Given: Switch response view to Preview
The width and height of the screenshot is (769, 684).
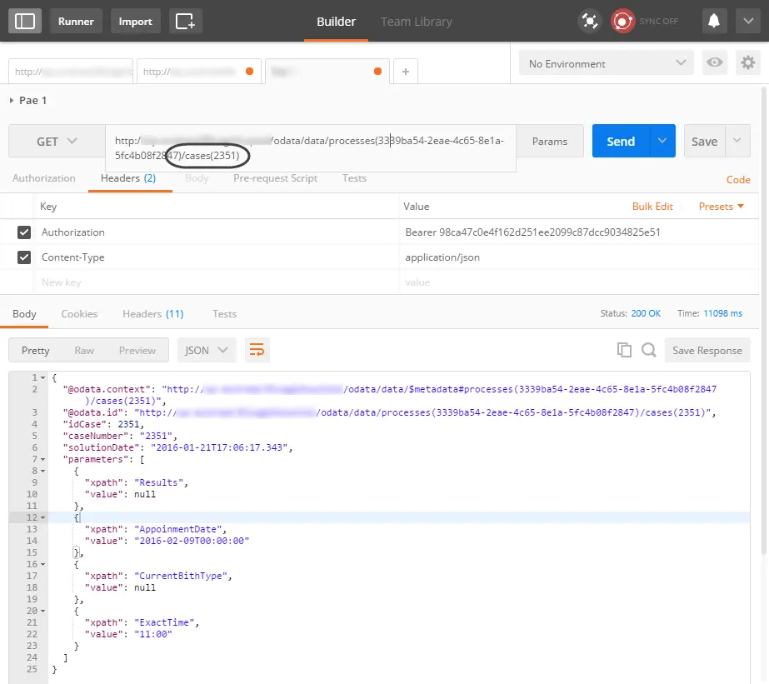Looking at the screenshot, I should (137, 350).
